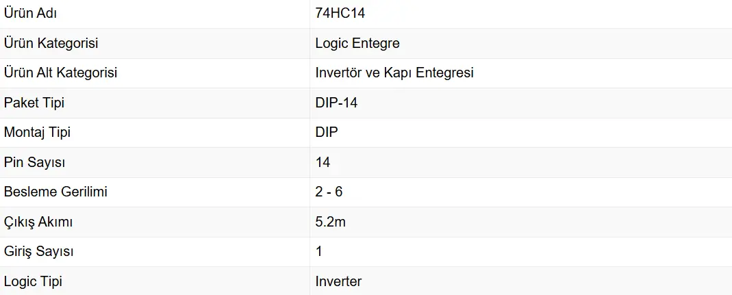Select 'Invertör ve Kapı Entegresi' value
The width and height of the screenshot is (732, 295).
click(394, 73)
